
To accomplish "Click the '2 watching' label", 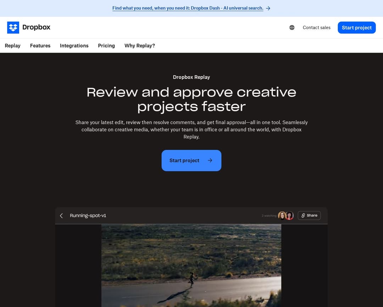I will coord(269,216).
